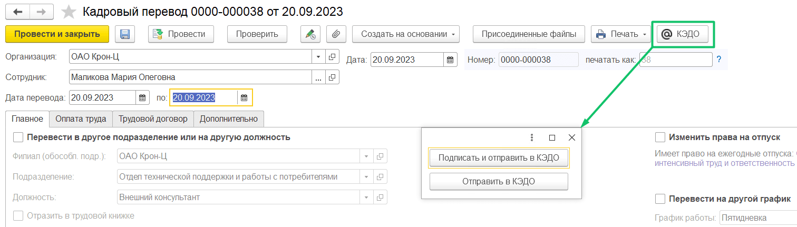Click the pencil with clock icon
This screenshot has height=227, width=797.
tap(310, 34)
